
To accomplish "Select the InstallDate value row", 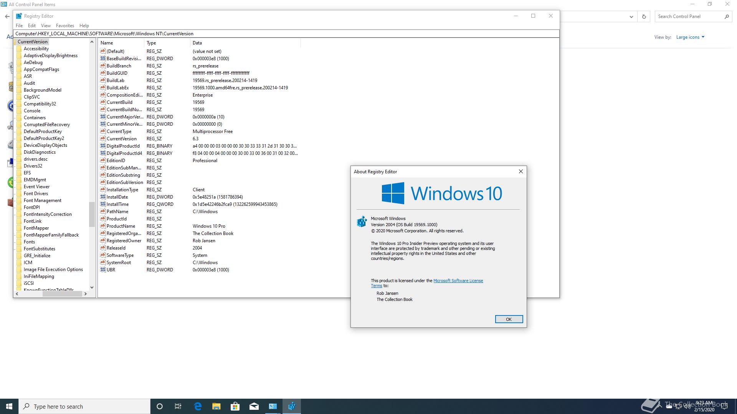I will click(200, 197).
